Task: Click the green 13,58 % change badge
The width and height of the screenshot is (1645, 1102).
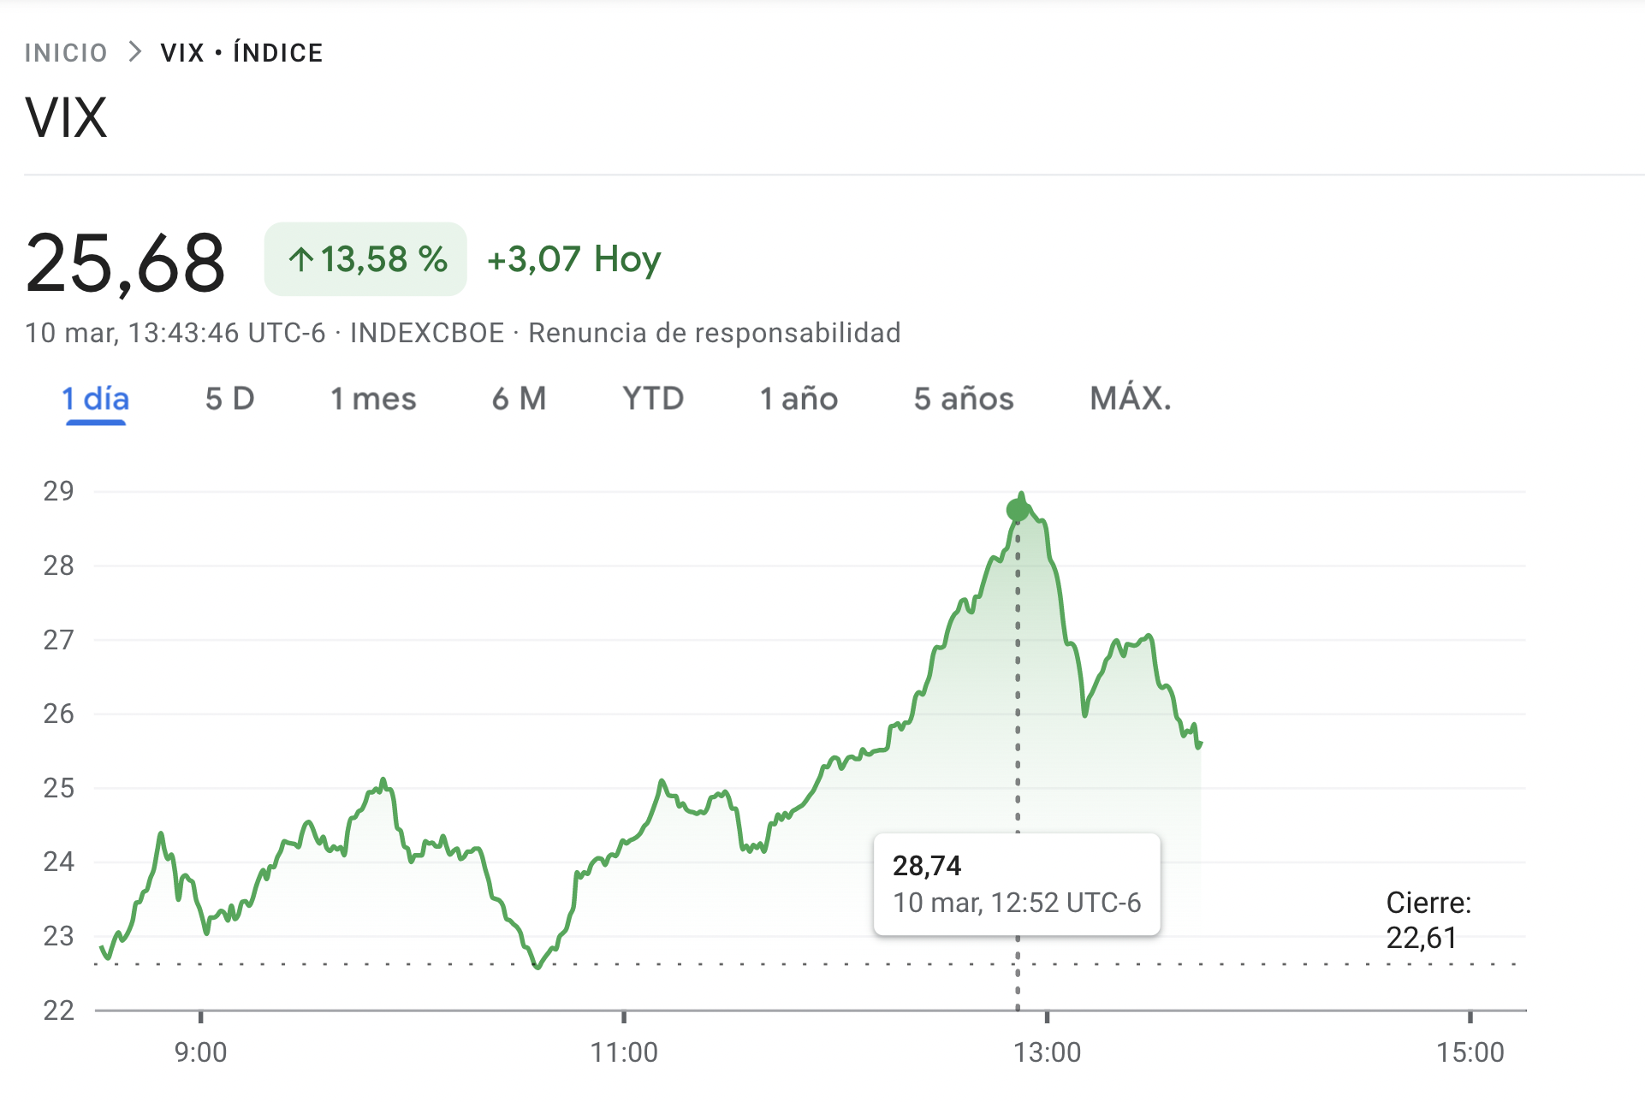Action: (x=365, y=259)
